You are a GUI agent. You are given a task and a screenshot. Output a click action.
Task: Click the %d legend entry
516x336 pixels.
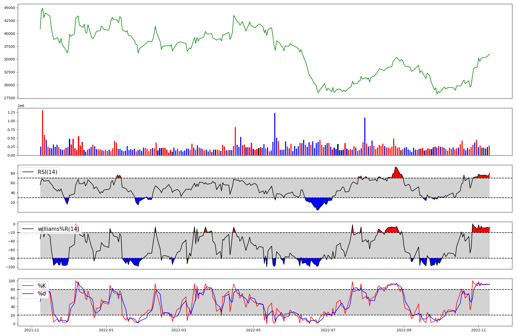(x=42, y=294)
